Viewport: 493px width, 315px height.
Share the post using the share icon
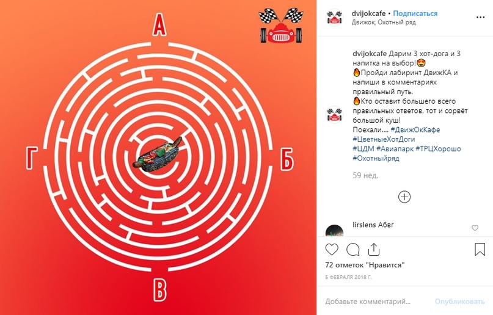(374, 249)
